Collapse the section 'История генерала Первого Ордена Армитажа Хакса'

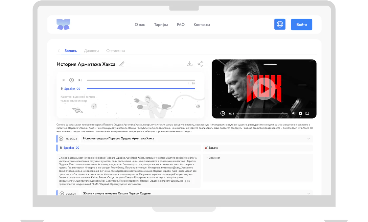coord(309,139)
